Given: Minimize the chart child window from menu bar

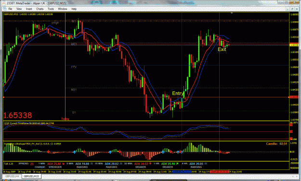Looking at the screenshot, I should (x=288, y=9).
